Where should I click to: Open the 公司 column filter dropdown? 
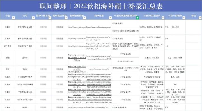(x=33, y=18)
